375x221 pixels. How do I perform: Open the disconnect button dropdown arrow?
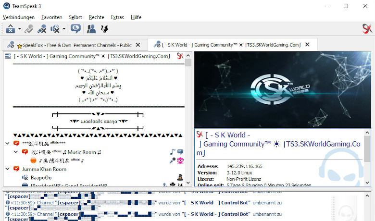(20, 29)
